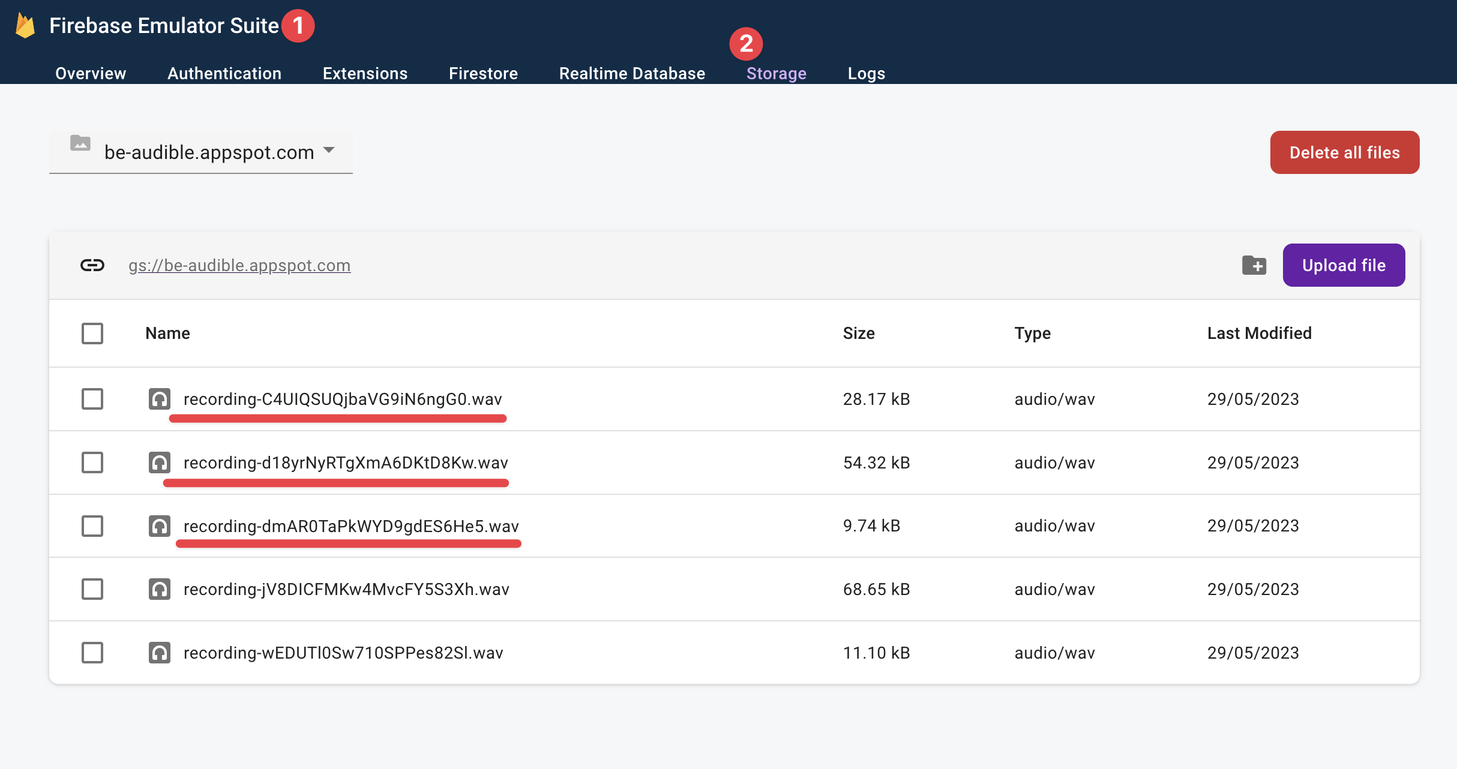Switch to the Firestore tab
The width and height of the screenshot is (1457, 769).
(483, 73)
